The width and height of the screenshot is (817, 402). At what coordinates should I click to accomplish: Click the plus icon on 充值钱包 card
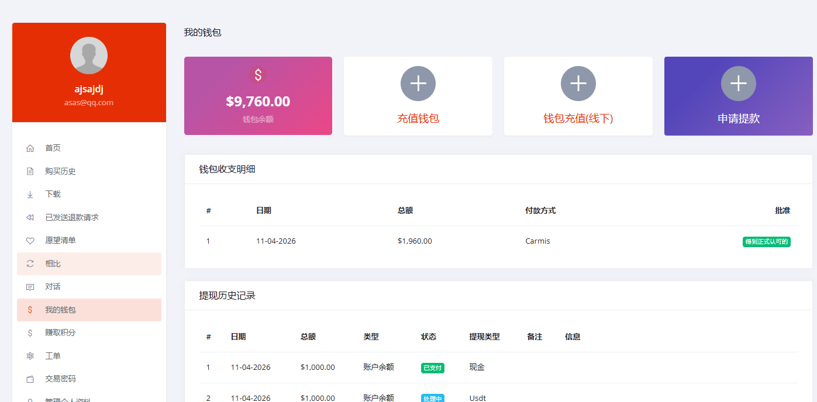click(x=418, y=84)
